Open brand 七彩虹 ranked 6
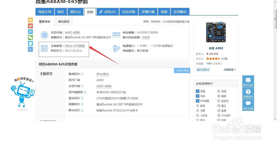The height and width of the screenshot is (147, 277). click(204, 116)
